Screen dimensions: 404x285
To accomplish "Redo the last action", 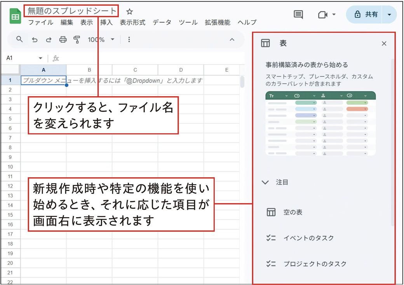I will [49, 40].
